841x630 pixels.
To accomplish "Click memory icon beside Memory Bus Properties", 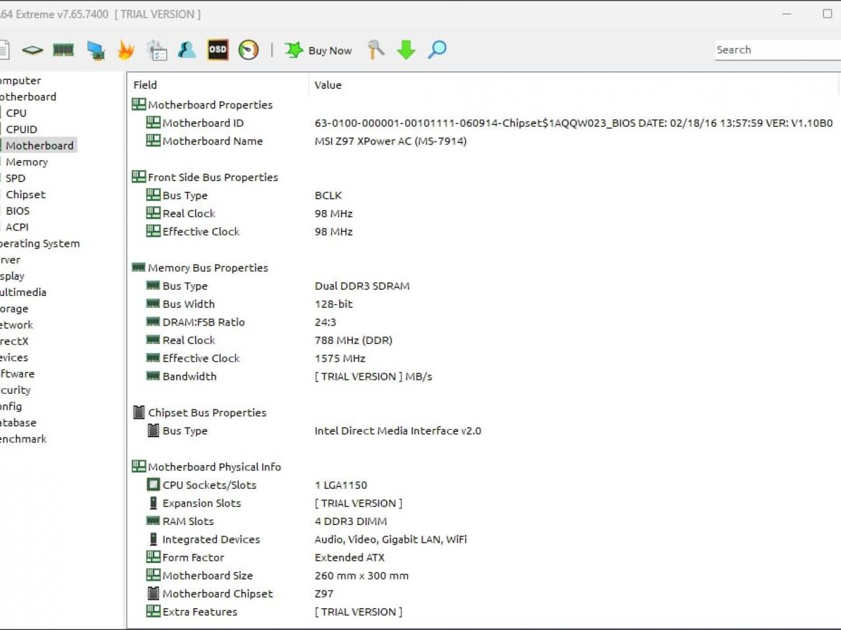I will (x=139, y=267).
